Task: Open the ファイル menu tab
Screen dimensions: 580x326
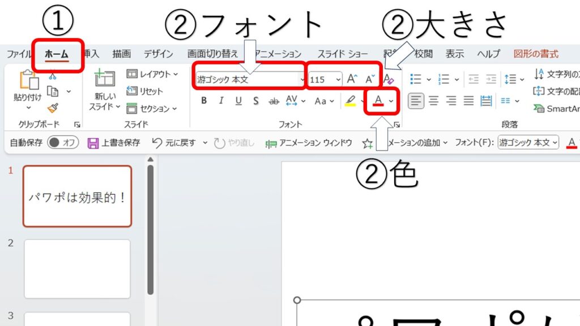Action: coord(19,54)
